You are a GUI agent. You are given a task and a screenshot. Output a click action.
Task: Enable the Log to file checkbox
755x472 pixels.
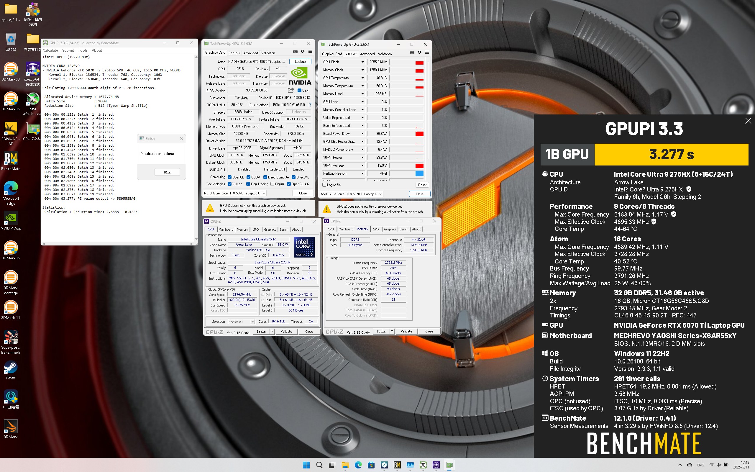pos(324,185)
